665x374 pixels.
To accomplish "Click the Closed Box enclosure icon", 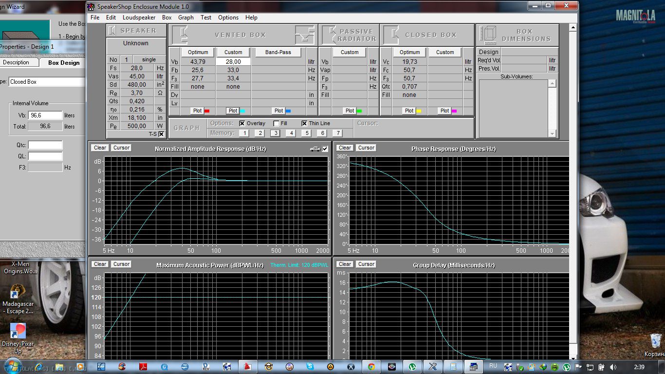I will click(x=390, y=35).
